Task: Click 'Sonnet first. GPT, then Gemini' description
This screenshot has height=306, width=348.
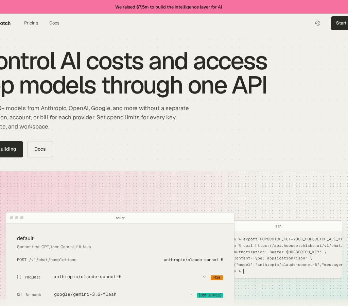Action: tap(54, 247)
